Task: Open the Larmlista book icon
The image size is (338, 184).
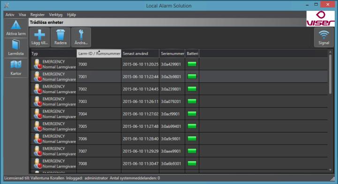Action: [x=16, y=48]
